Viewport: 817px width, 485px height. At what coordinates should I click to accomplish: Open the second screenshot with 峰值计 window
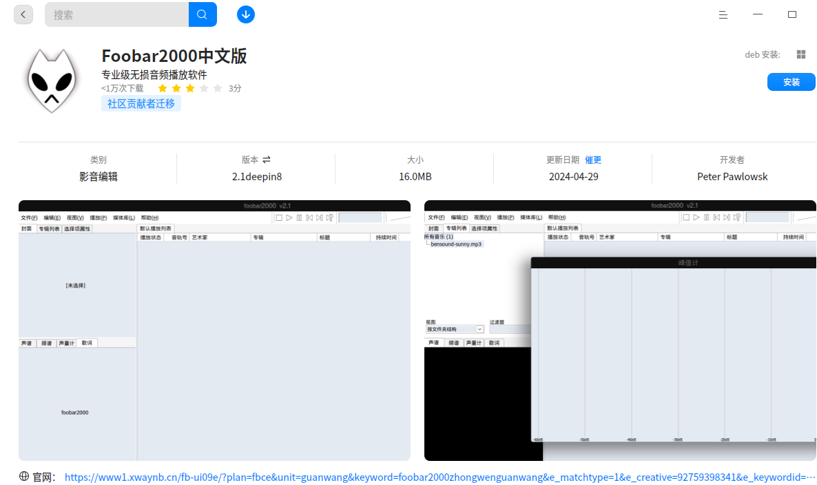tap(620, 330)
